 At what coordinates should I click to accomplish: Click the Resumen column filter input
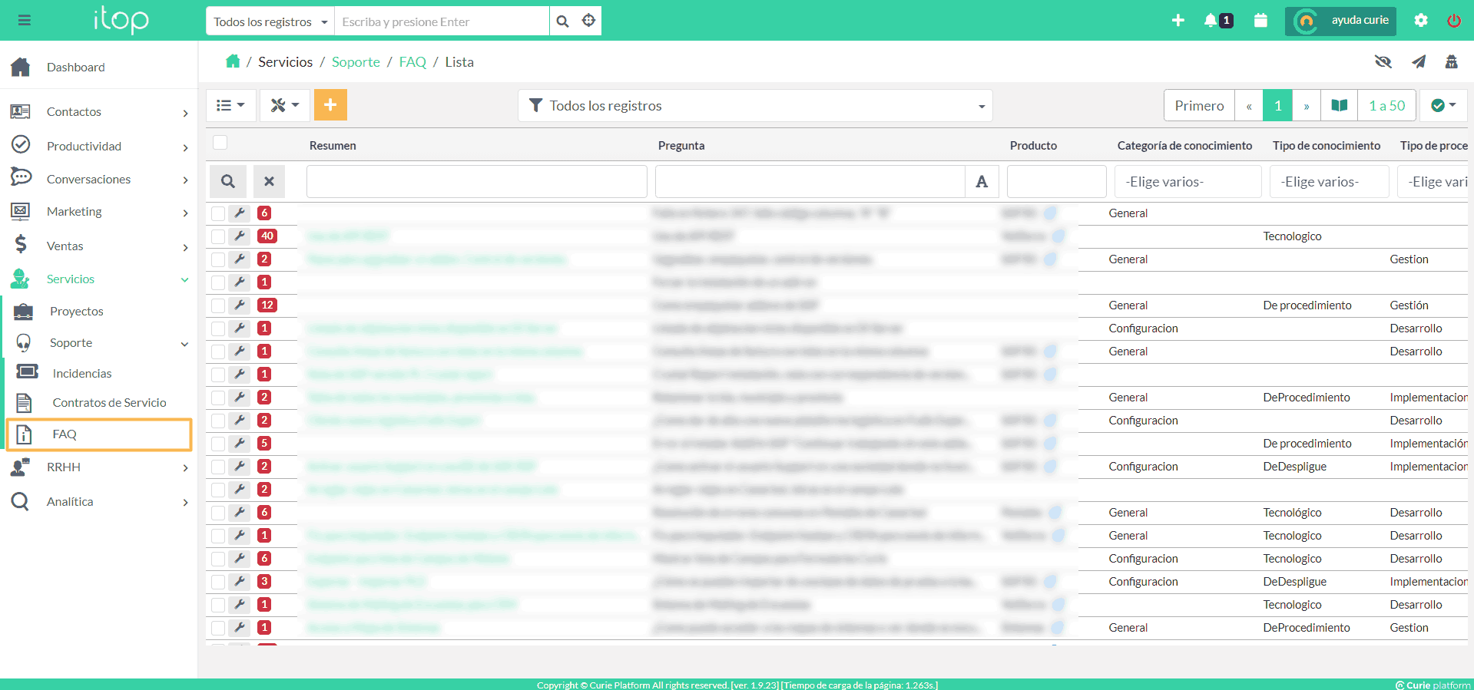click(x=476, y=182)
